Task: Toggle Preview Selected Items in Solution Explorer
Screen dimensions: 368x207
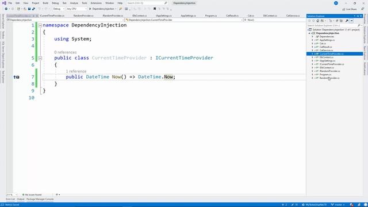Action: point(351,21)
